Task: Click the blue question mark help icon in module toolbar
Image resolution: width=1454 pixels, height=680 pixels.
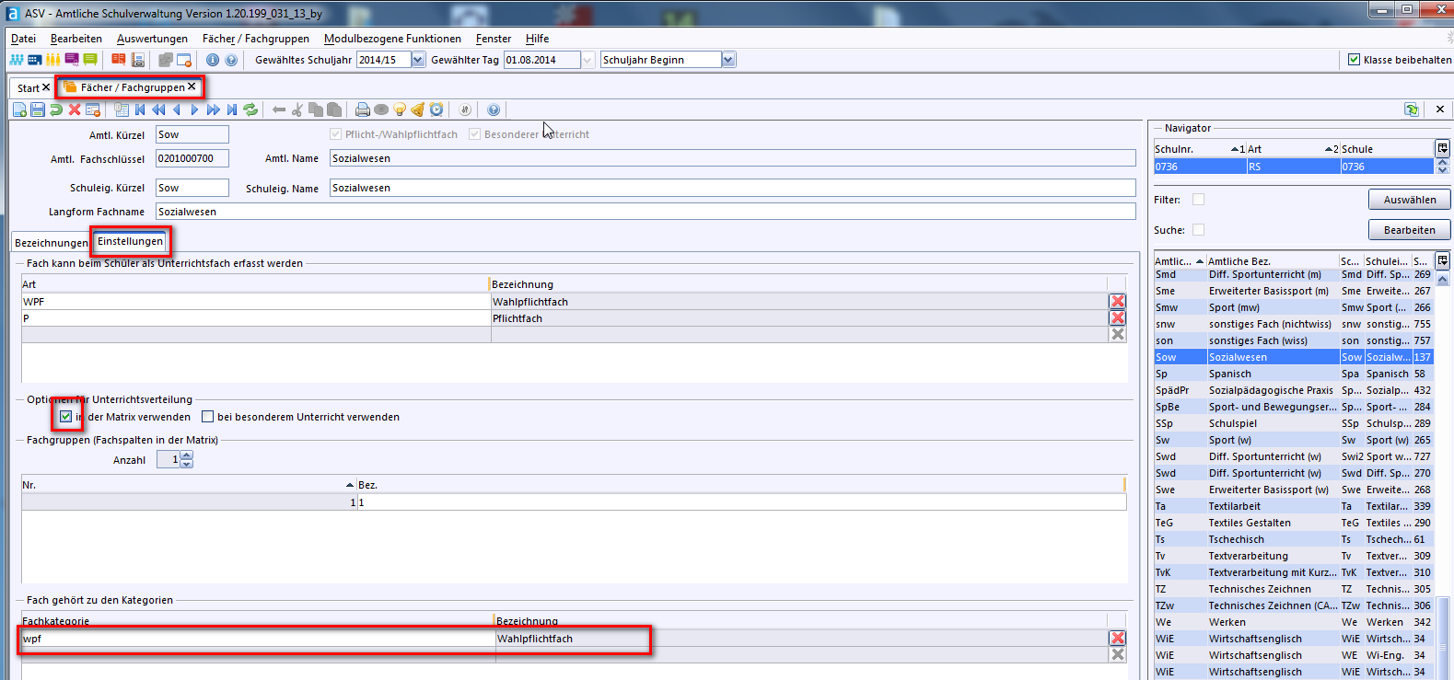Action: coord(494,109)
